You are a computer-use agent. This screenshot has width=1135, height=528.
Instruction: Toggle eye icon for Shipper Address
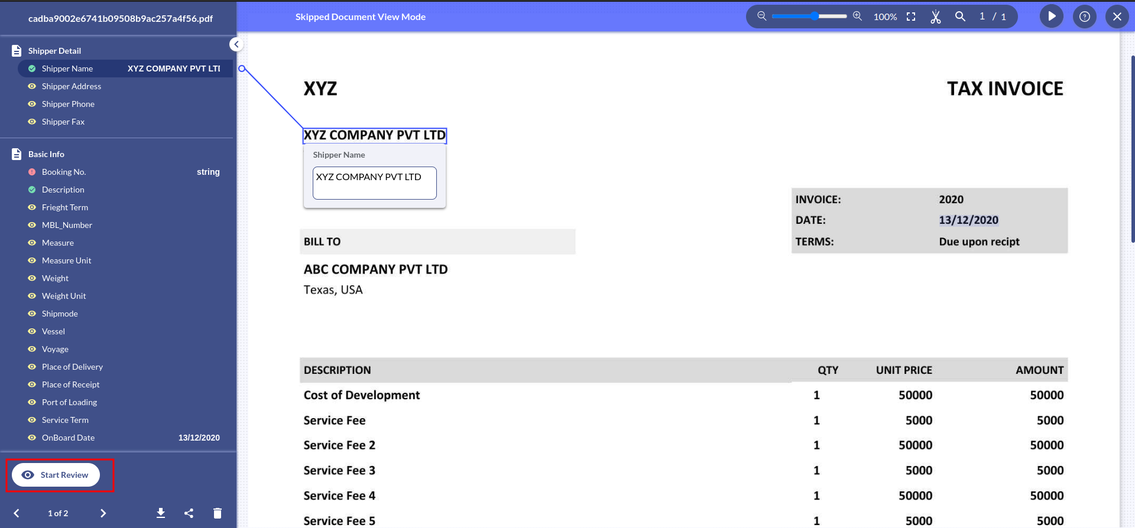click(x=32, y=86)
